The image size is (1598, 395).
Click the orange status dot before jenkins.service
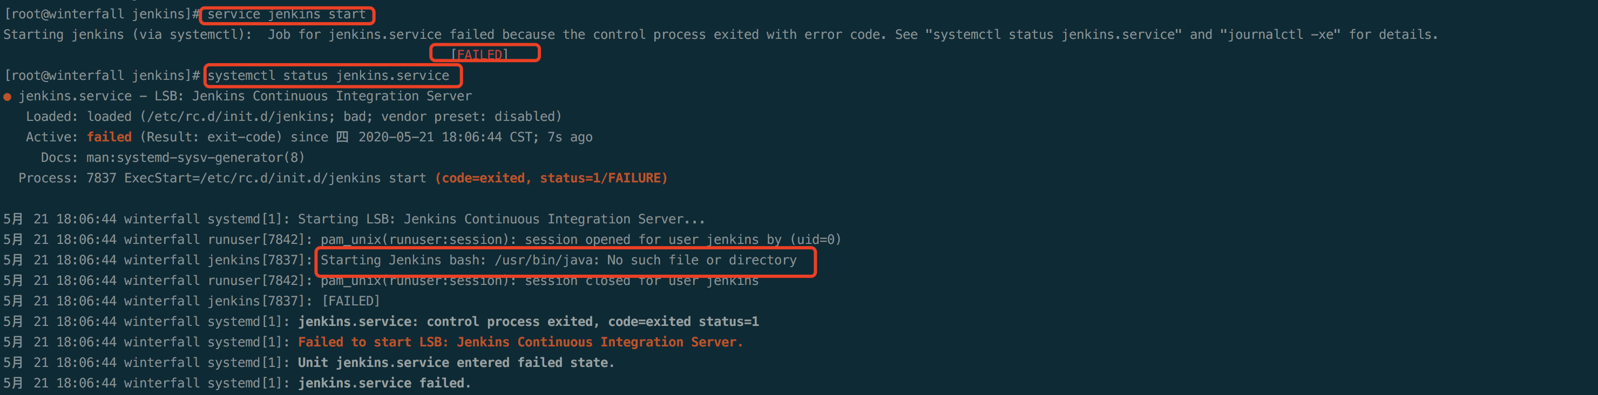[8, 97]
